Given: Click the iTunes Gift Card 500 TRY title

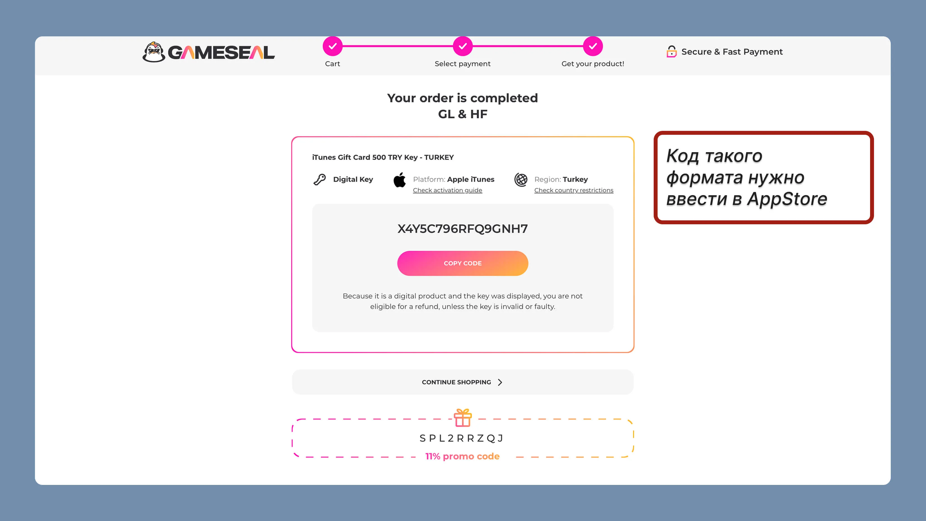Looking at the screenshot, I should click(x=382, y=157).
